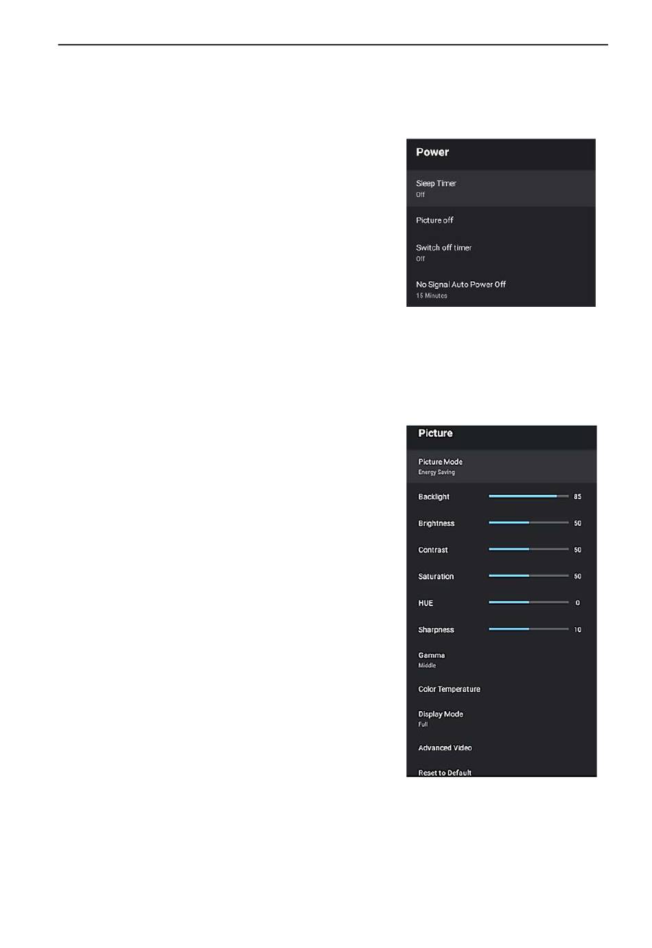Adjust the Backlight slider

click(x=528, y=496)
